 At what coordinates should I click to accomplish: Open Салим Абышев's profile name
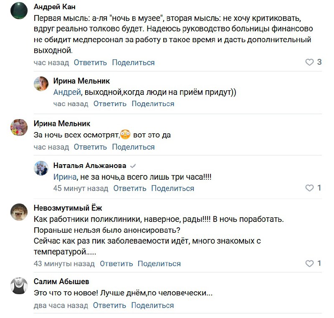(x=61, y=282)
